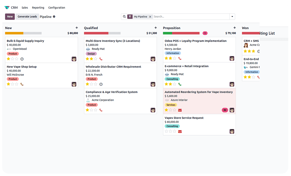Click the red counter badge 1 in Proposition
The height and width of the screenshot is (176, 291).
pyautogui.click(x=205, y=33)
